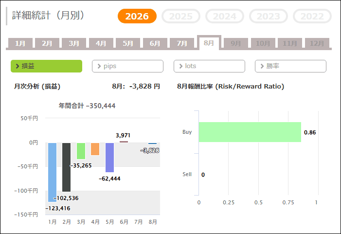Expand the pips analysis option
The height and width of the screenshot is (234, 341).
tap(127, 66)
